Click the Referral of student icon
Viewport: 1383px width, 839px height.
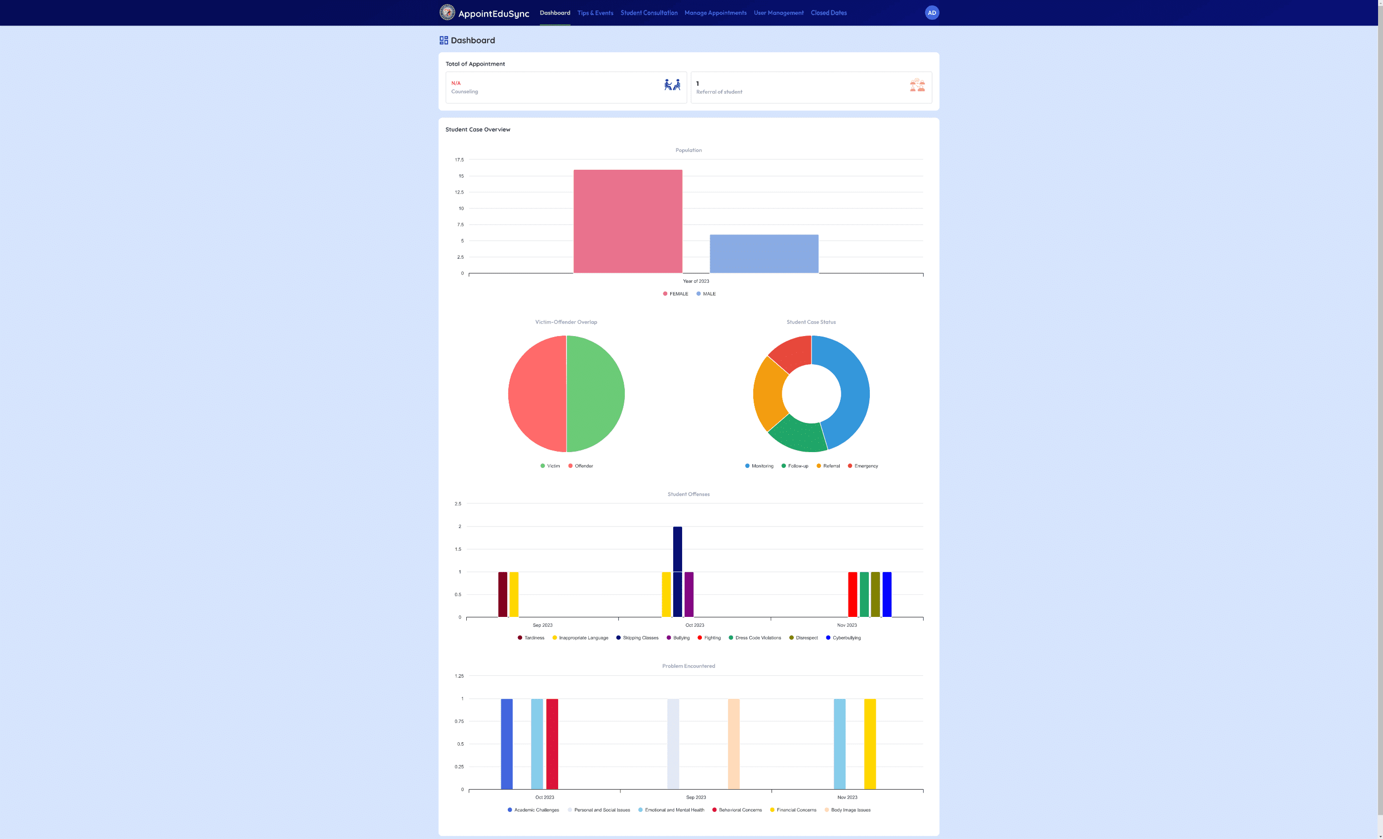point(917,85)
